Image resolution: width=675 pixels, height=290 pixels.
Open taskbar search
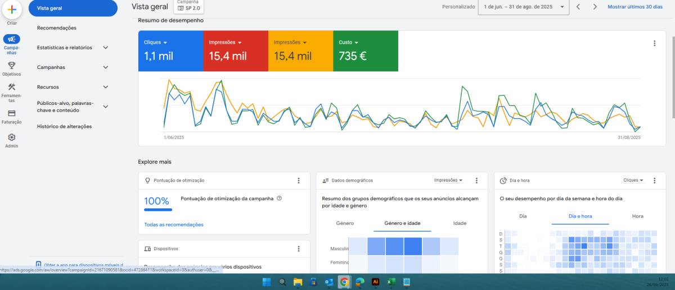tap(282, 282)
